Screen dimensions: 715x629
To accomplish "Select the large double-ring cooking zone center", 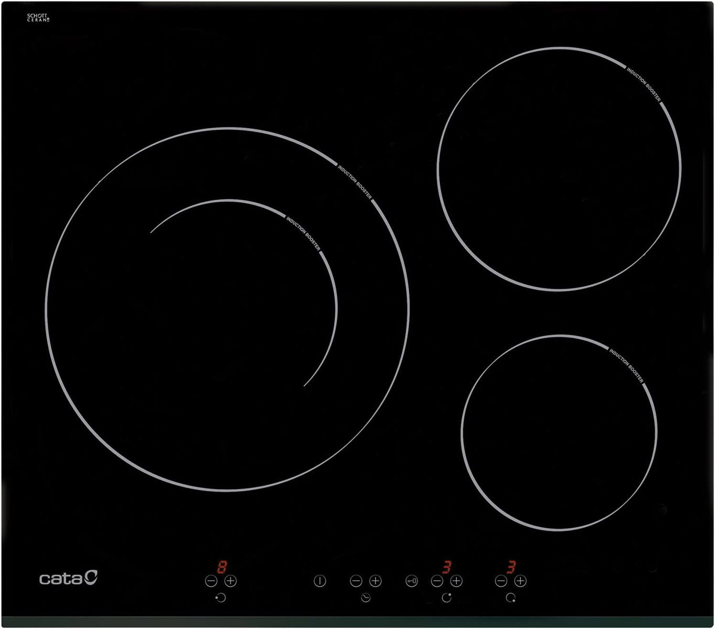I will tap(227, 309).
